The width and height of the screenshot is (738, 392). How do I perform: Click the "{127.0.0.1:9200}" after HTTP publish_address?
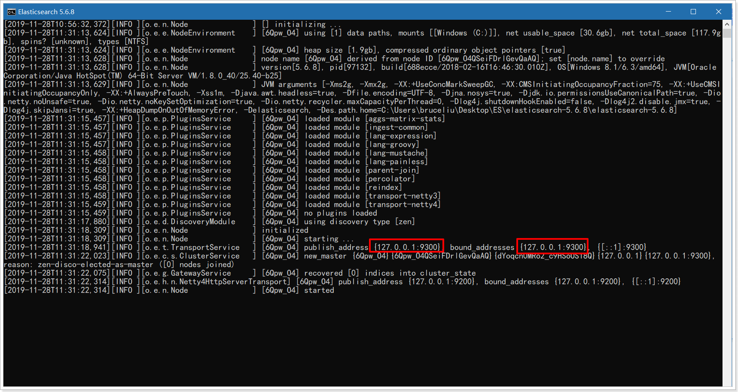click(x=442, y=282)
